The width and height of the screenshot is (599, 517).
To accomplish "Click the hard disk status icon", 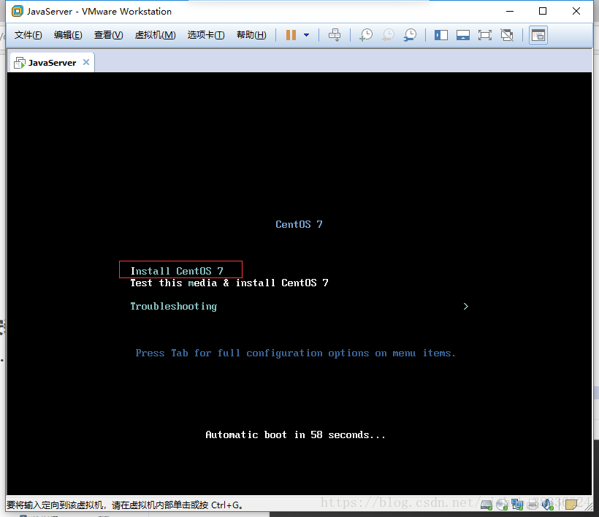I will pyautogui.click(x=487, y=505).
